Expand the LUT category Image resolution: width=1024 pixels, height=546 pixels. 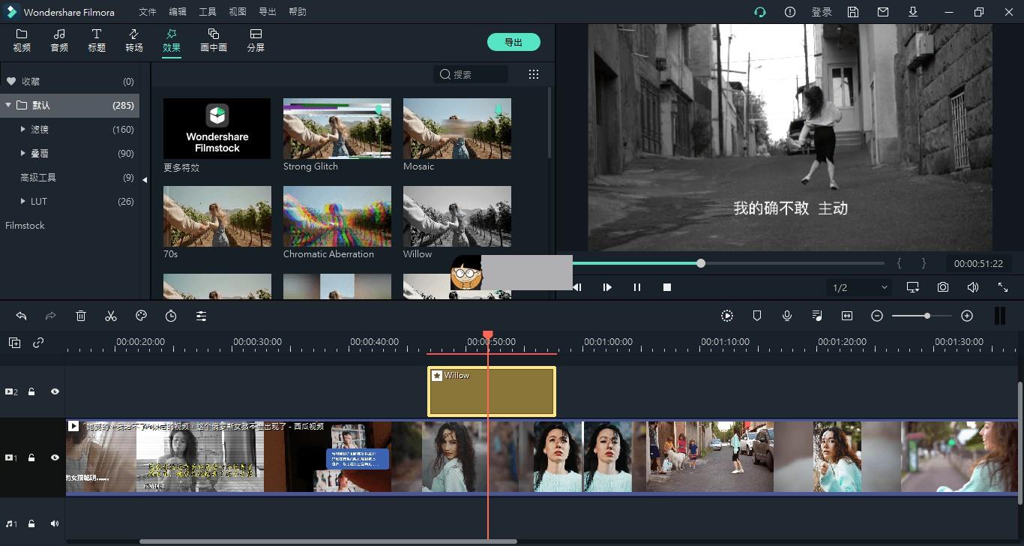23,202
